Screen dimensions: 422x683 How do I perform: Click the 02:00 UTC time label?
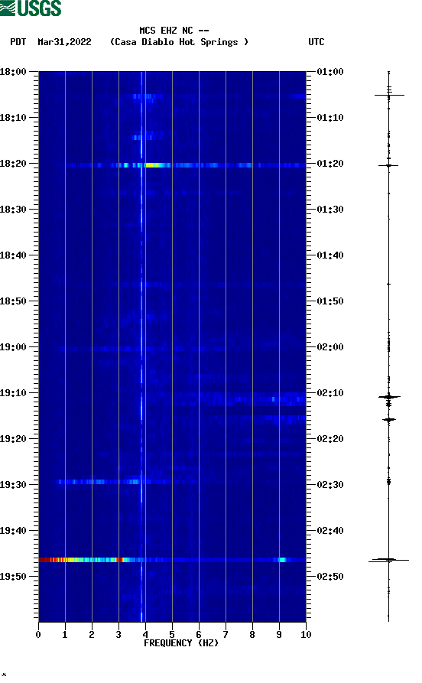point(330,347)
